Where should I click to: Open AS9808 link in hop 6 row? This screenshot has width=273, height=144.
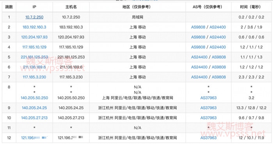point(219,67)
